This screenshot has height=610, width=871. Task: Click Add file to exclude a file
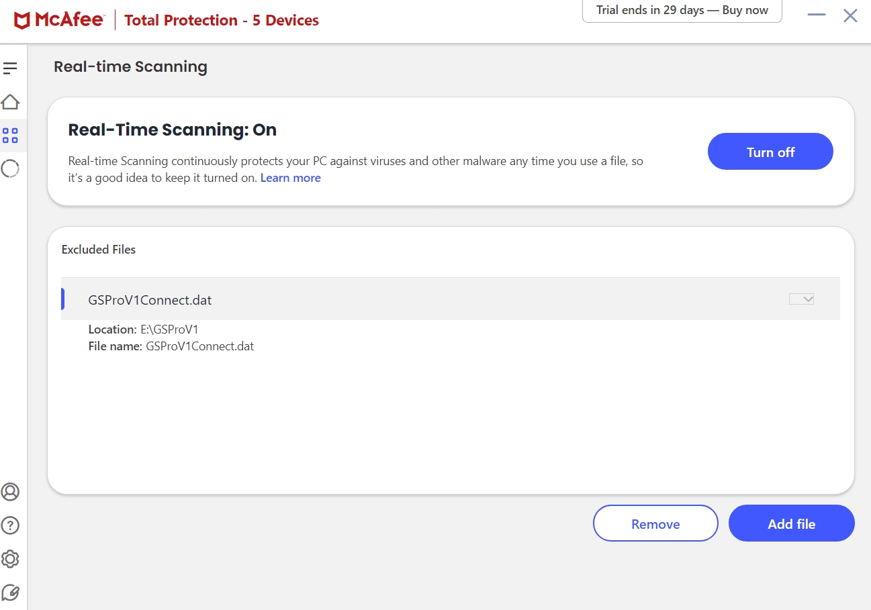[x=791, y=523]
